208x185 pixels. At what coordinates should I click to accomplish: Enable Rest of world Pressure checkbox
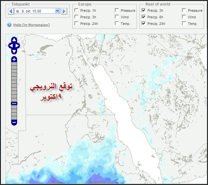(x=184, y=10)
